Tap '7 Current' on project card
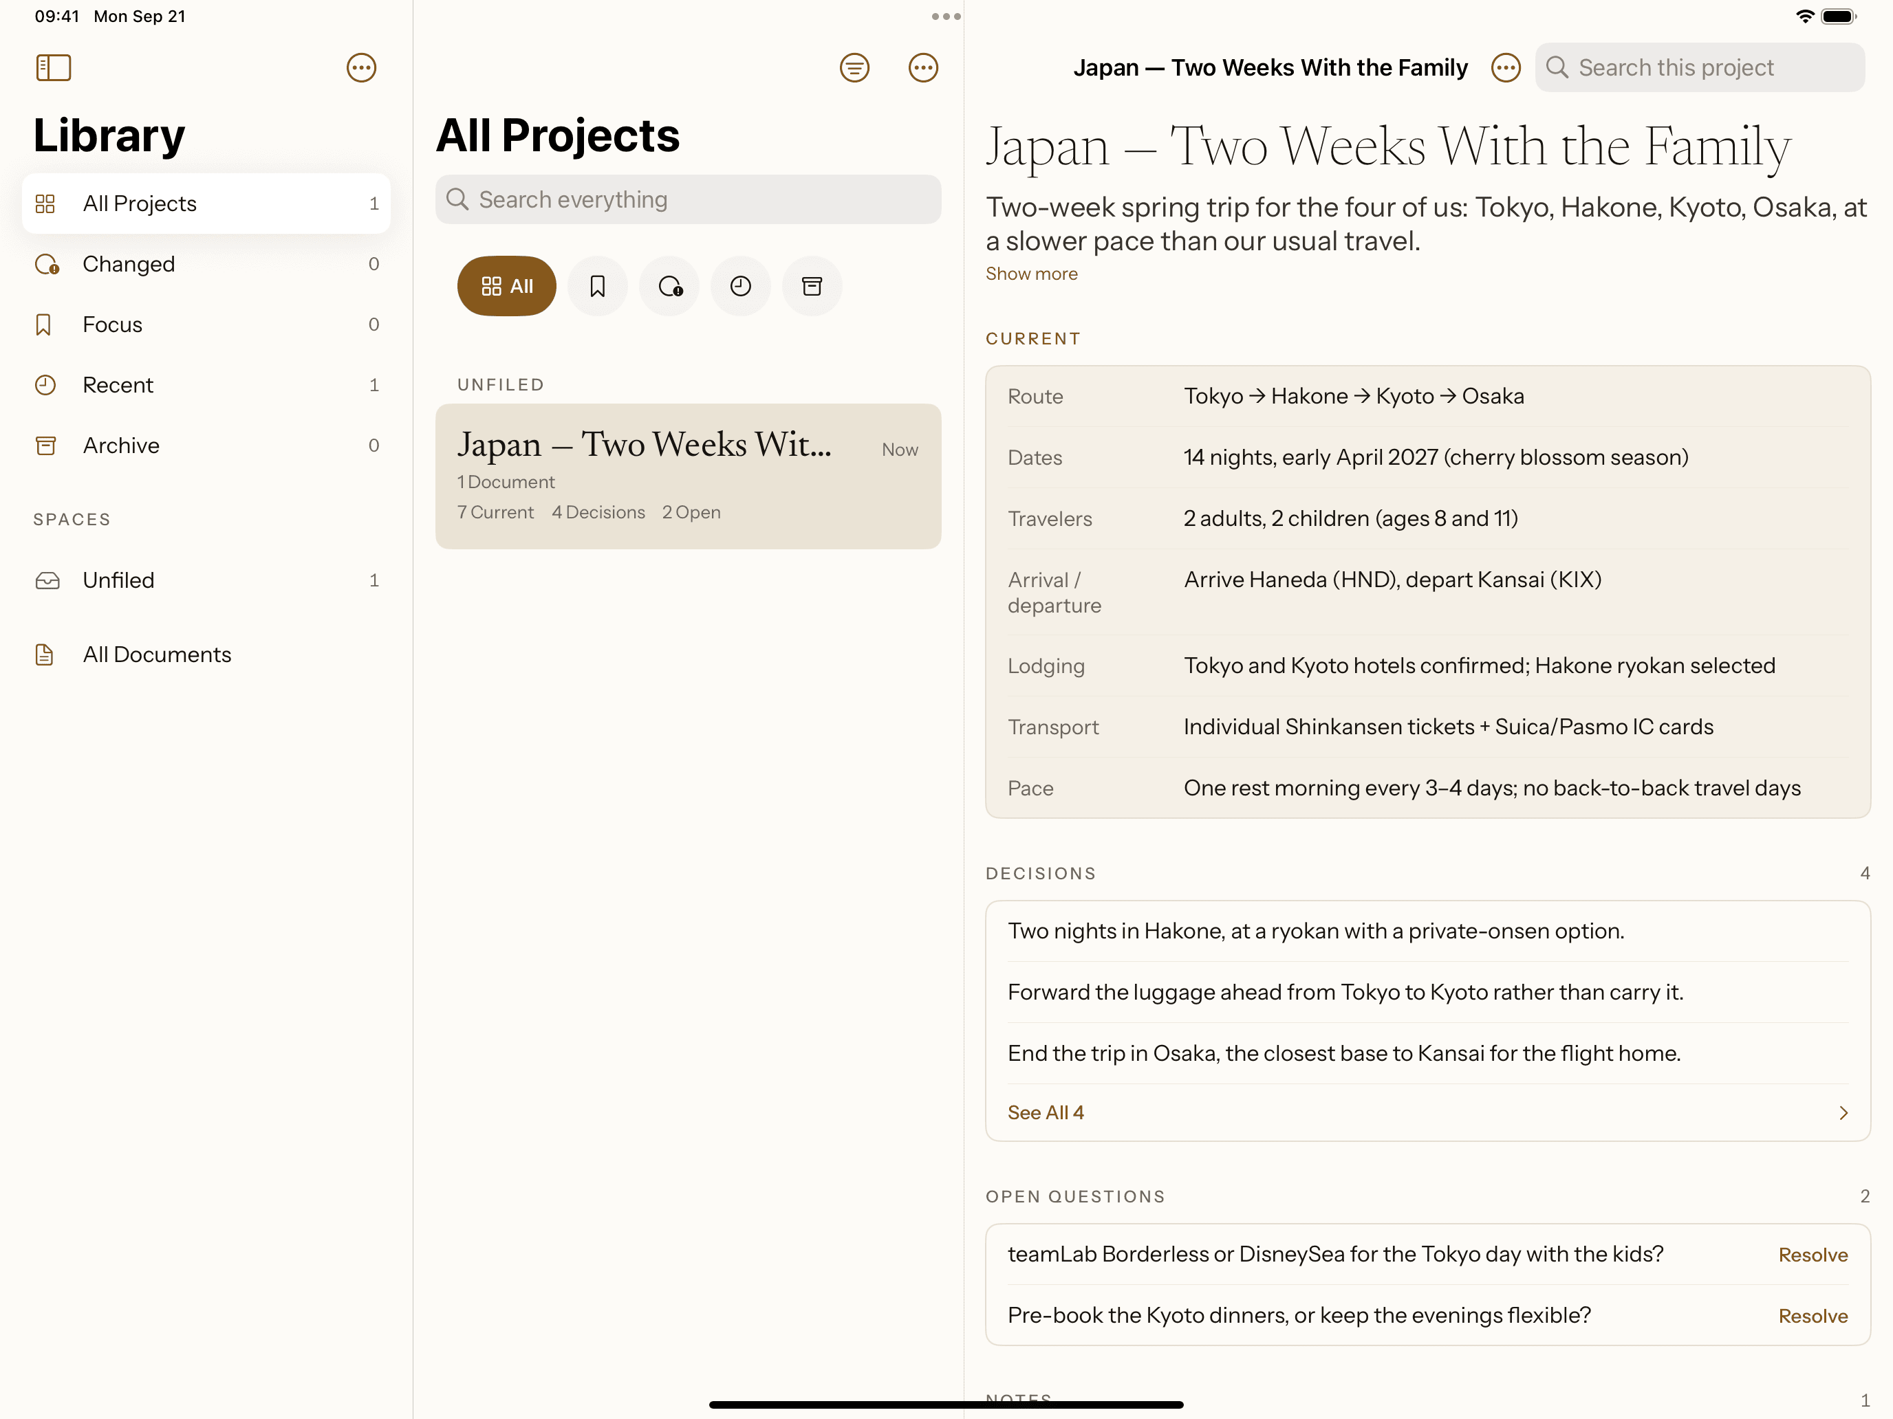The width and height of the screenshot is (1893, 1419). point(495,512)
